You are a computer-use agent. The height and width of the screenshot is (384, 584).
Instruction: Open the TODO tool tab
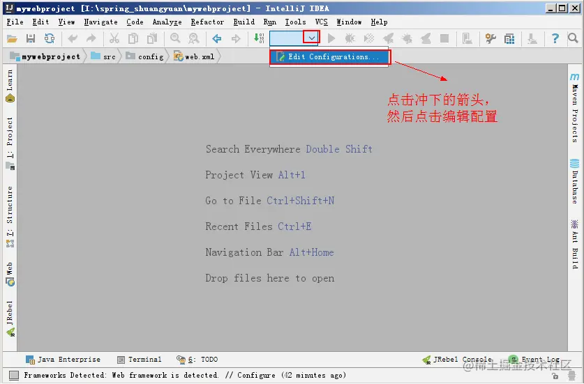click(197, 360)
